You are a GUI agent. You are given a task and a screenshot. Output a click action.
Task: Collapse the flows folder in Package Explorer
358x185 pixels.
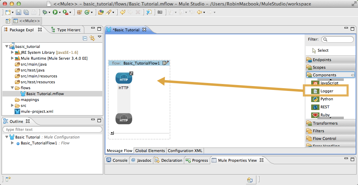[12, 88]
